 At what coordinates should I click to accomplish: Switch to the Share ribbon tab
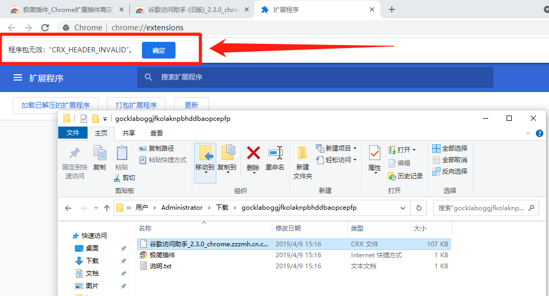coord(129,133)
